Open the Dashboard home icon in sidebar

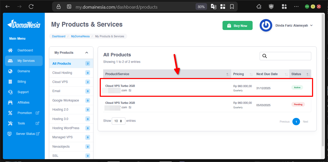(10, 50)
